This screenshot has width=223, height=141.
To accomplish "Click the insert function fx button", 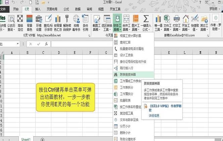I will click(x=46, y=44).
